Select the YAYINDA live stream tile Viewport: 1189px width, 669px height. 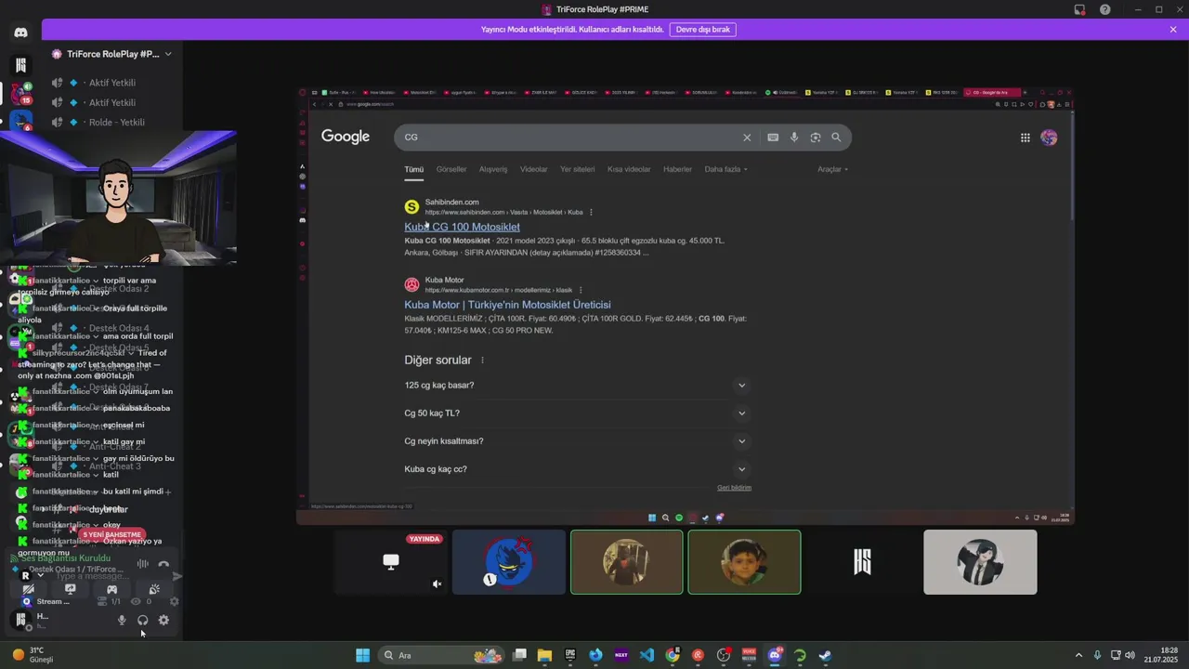391,562
